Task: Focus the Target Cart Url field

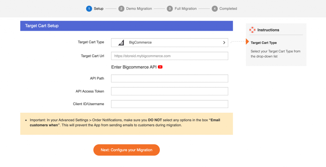Action: tap(169, 56)
